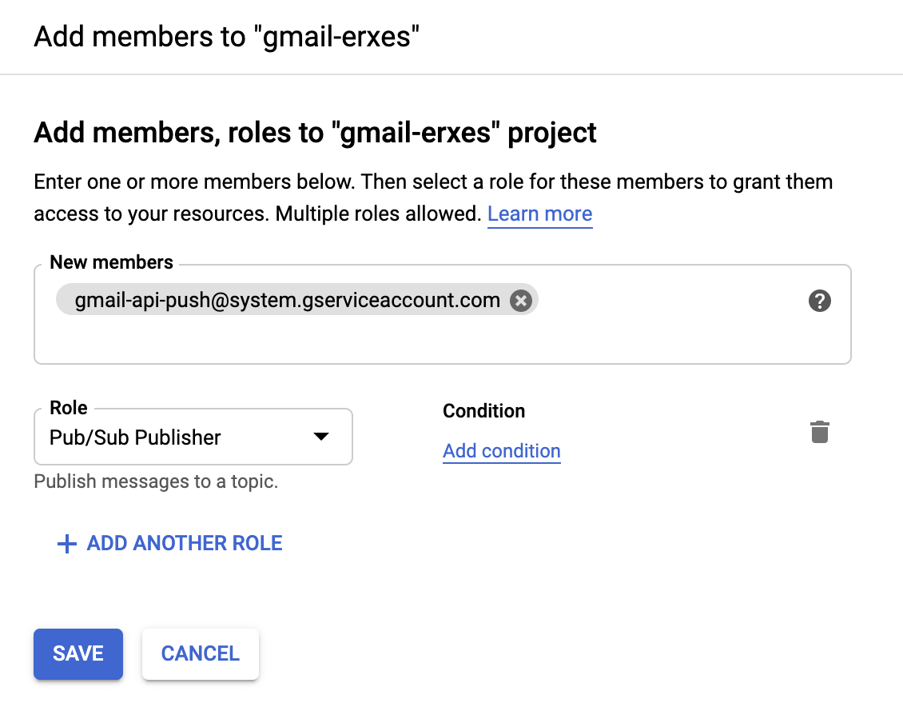Save the new member settings
Screen dimensions: 903x707
78,653
